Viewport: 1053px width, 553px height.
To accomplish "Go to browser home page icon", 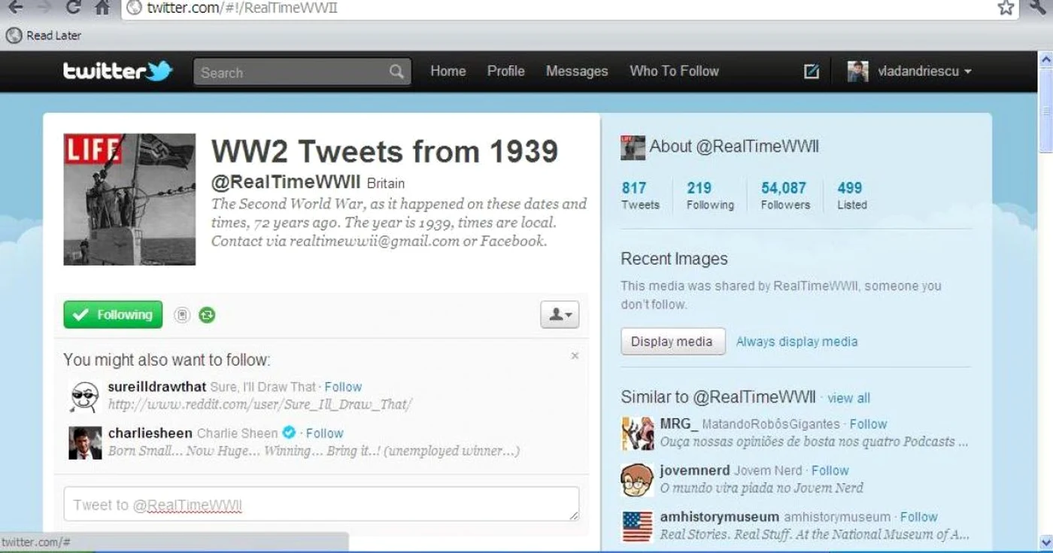I will point(102,8).
